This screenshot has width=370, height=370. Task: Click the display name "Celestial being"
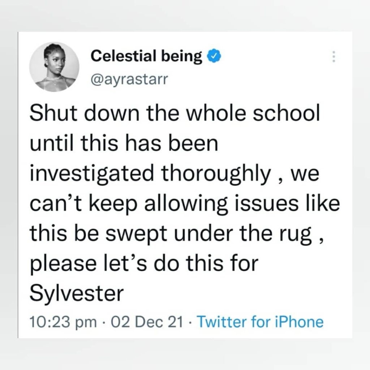(146, 56)
